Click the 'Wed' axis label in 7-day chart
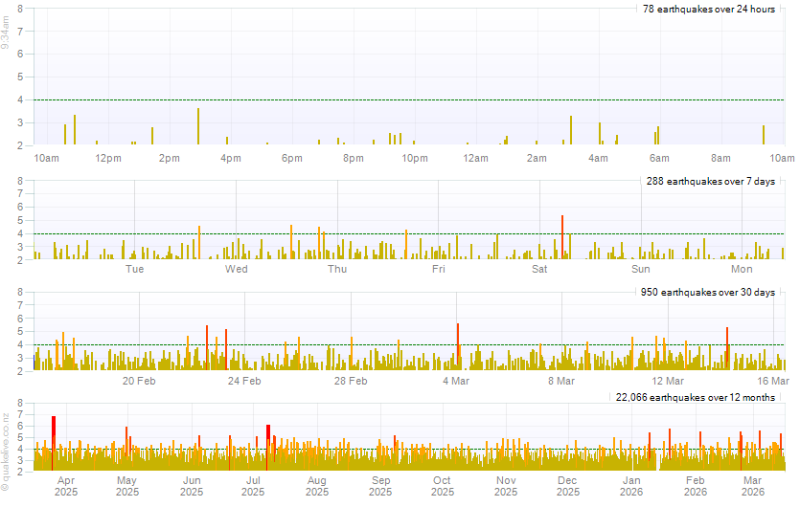The image size is (800, 507). [x=237, y=269]
